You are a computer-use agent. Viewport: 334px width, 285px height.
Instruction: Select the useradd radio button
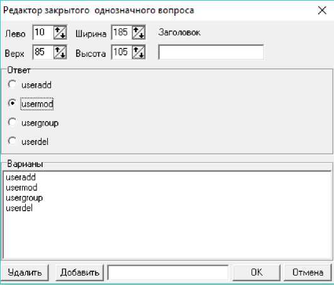(12, 84)
